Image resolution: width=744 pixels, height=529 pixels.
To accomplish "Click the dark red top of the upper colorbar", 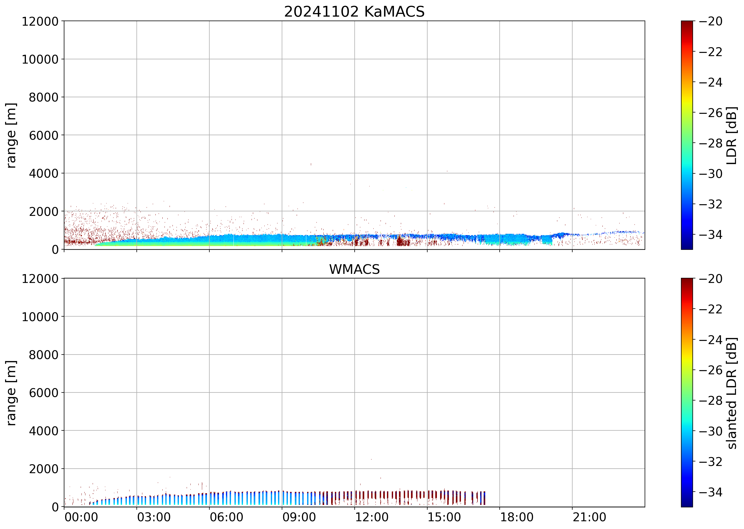I will pyautogui.click(x=687, y=24).
